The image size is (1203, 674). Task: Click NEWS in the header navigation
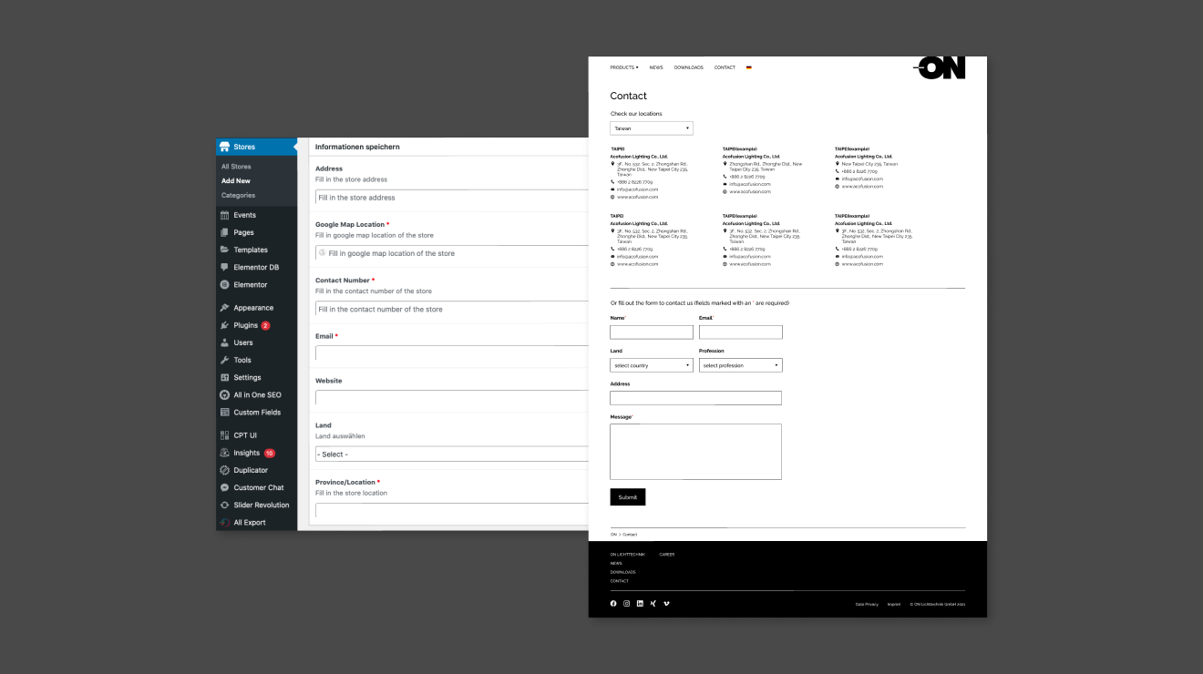(656, 67)
